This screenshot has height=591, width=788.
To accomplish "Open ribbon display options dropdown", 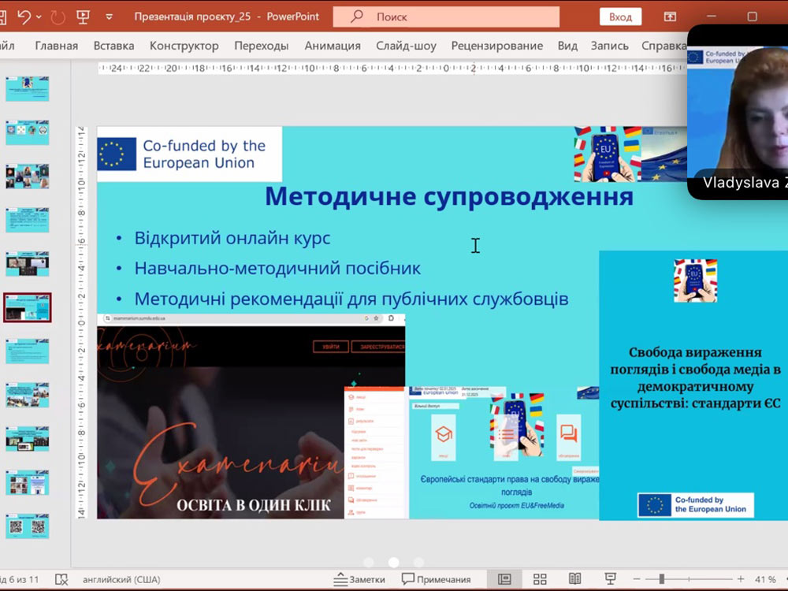I will coord(671,15).
